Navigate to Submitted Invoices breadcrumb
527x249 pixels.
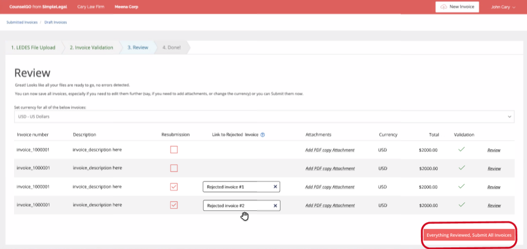(x=22, y=22)
